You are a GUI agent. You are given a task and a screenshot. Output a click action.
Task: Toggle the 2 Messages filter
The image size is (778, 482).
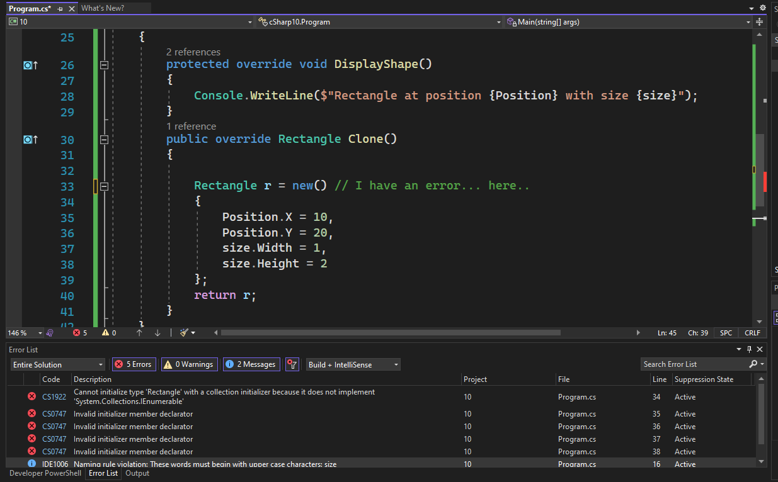tap(251, 364)
